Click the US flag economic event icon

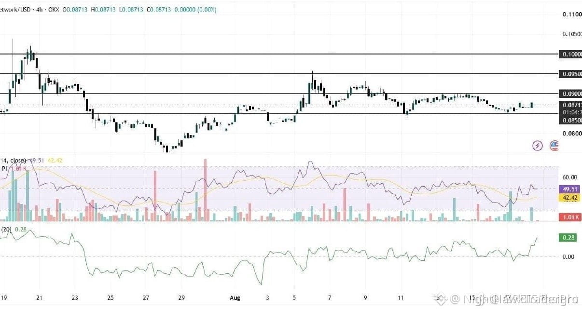tap(554, 145)
